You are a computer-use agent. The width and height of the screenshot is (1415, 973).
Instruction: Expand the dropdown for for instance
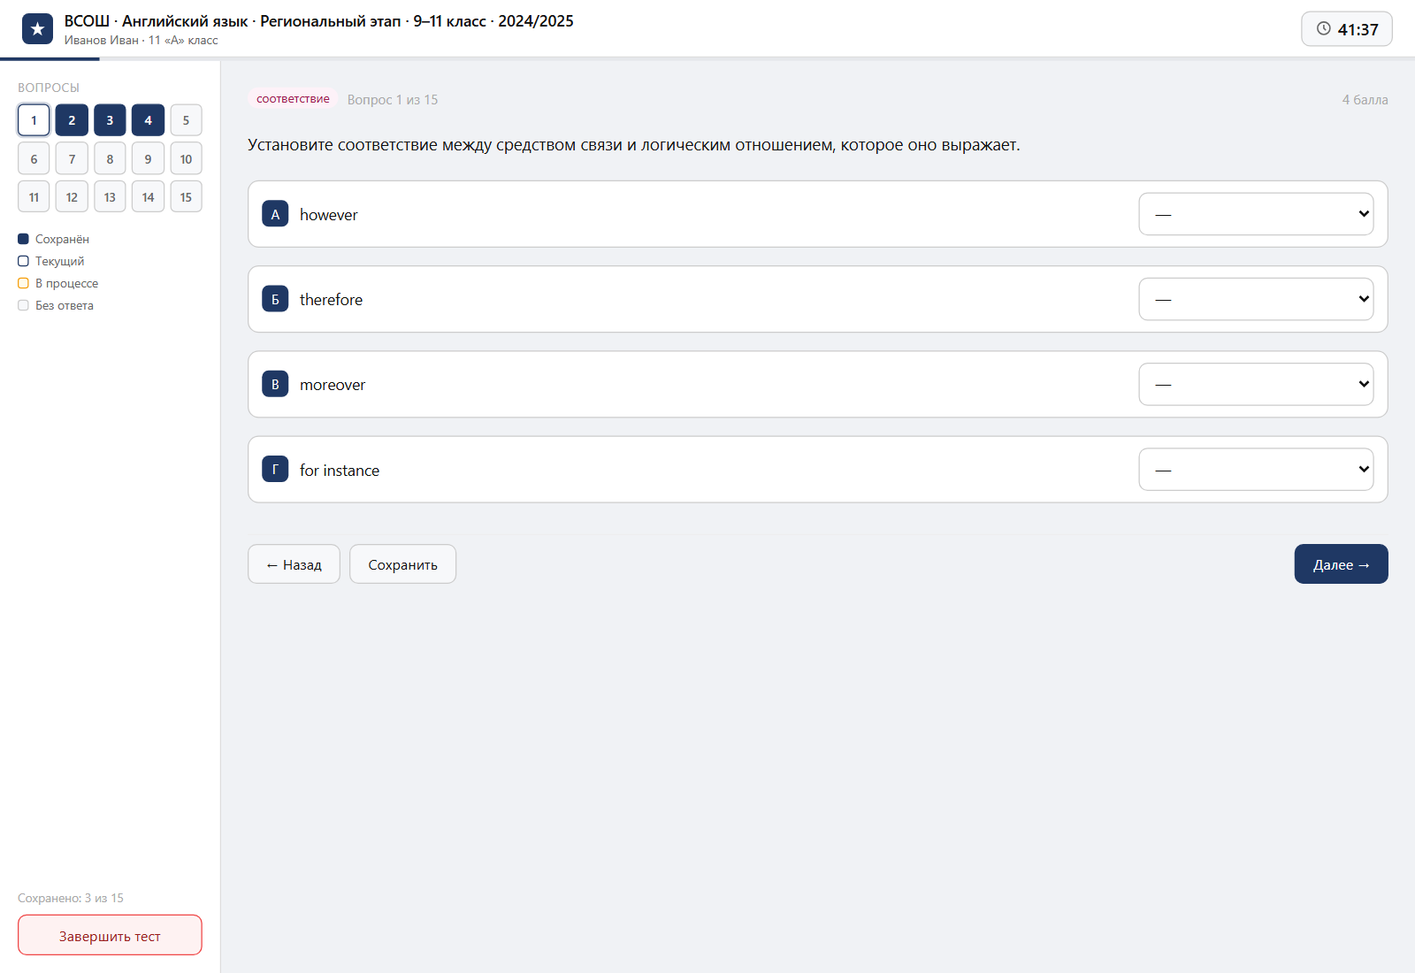coord(1256,469)
